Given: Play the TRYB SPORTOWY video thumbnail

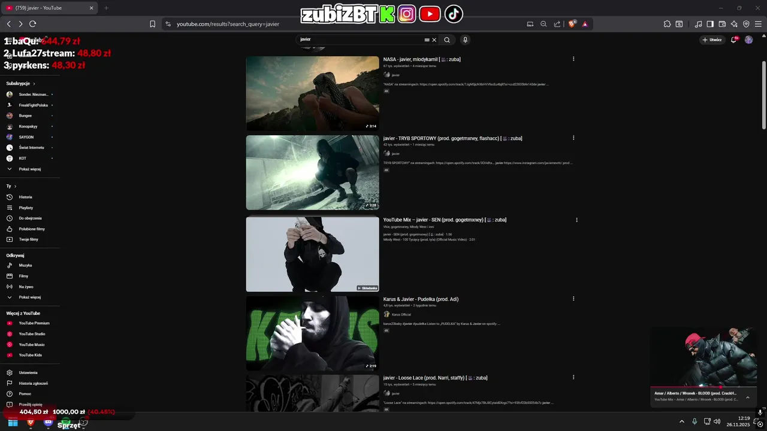Looking at the screenshot, I should (x=312, y=172).
